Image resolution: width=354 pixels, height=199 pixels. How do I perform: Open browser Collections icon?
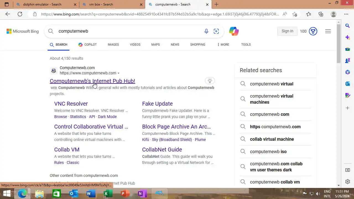tap(321, 14)
